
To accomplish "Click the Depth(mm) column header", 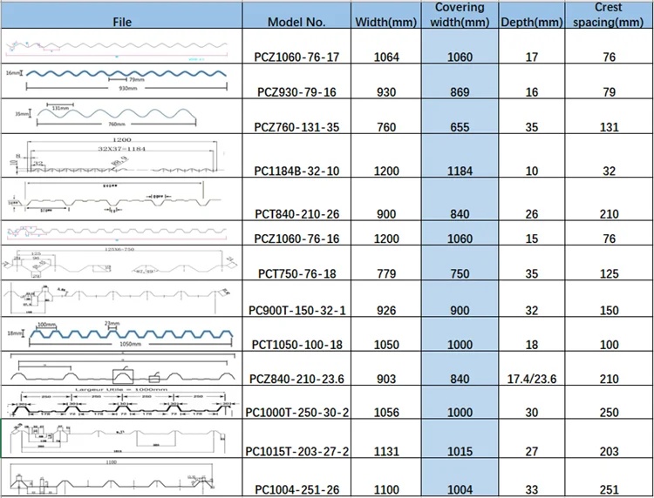I will 531,23.
